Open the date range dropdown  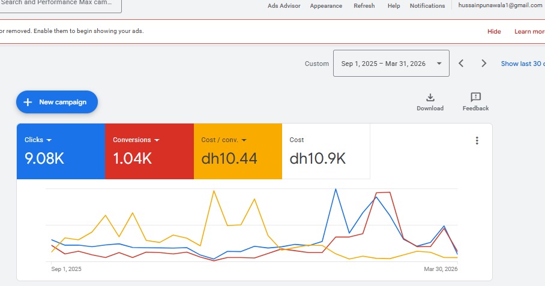pos(391,63)
